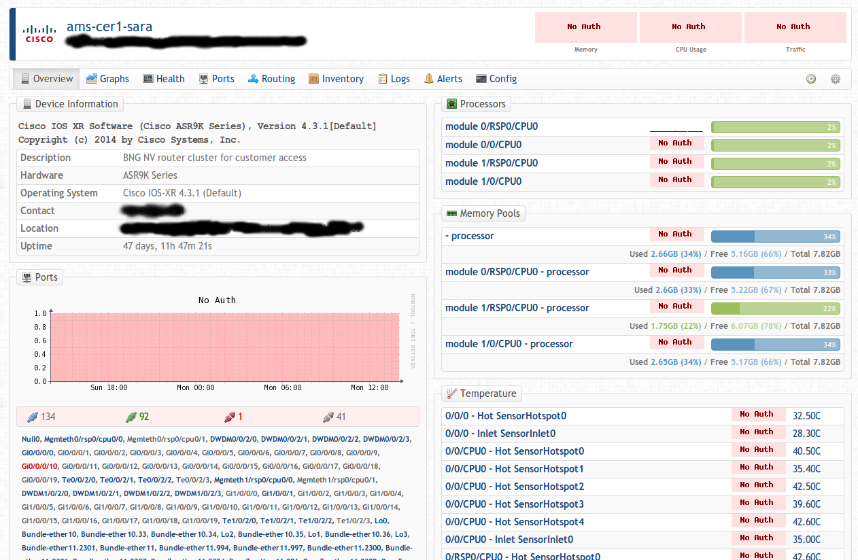Open the module 0/0/CPU0 processor link
The width and height of the screenshot is (858, 560).
tap(483, 145)
